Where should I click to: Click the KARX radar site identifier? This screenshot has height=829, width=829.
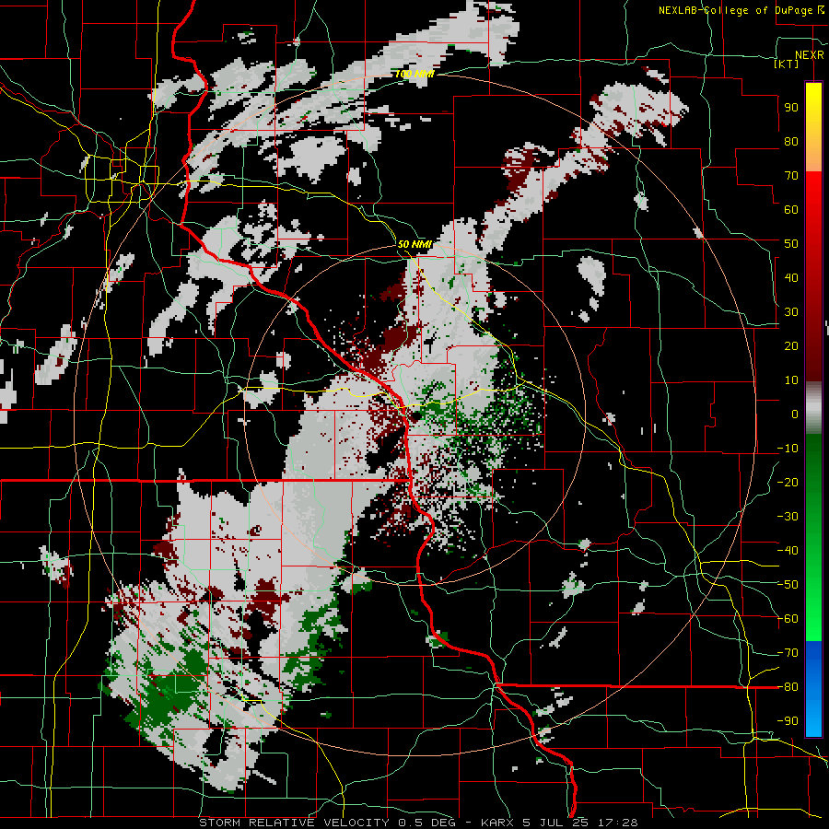(499, 823)
